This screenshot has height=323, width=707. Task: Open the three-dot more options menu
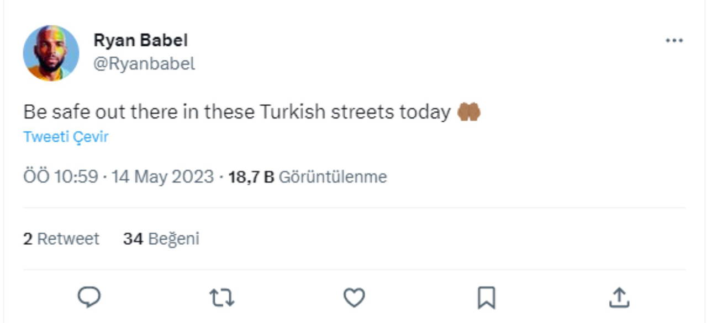click(674, 41)
